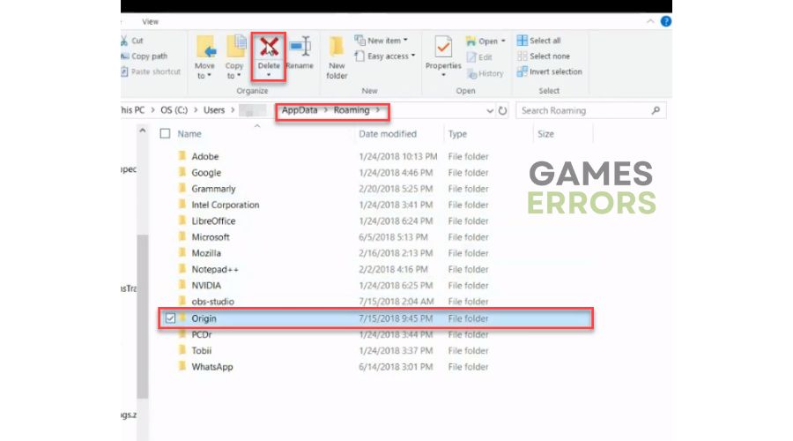Click the Cut command

(x=132, y=41)
